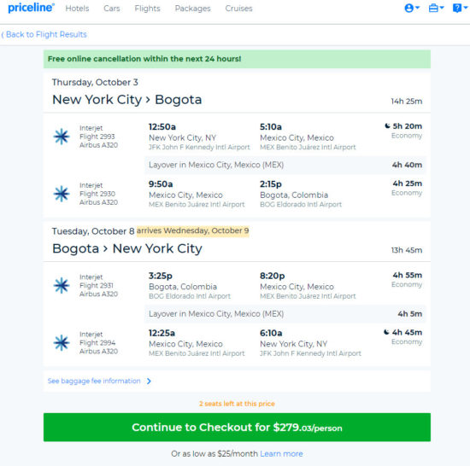Open the help question mark menu
This screenshot has width=470, height=466.
pyautogui.click(x=460, y=8)
